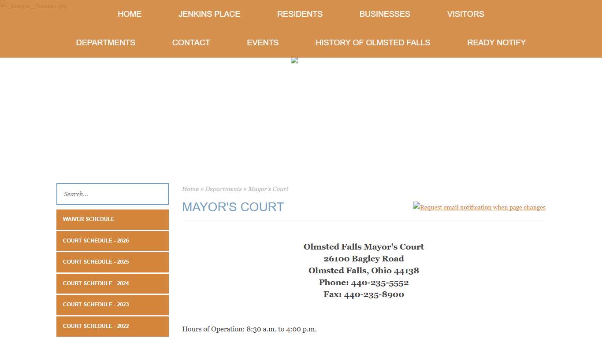Request email notification when page changes
This screenshot has width=602, height=338.
[x=482, y=207]
